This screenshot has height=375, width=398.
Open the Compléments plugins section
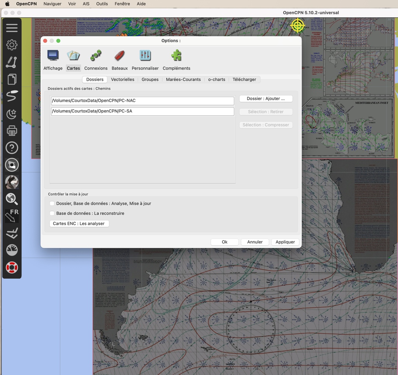[176, 60]
